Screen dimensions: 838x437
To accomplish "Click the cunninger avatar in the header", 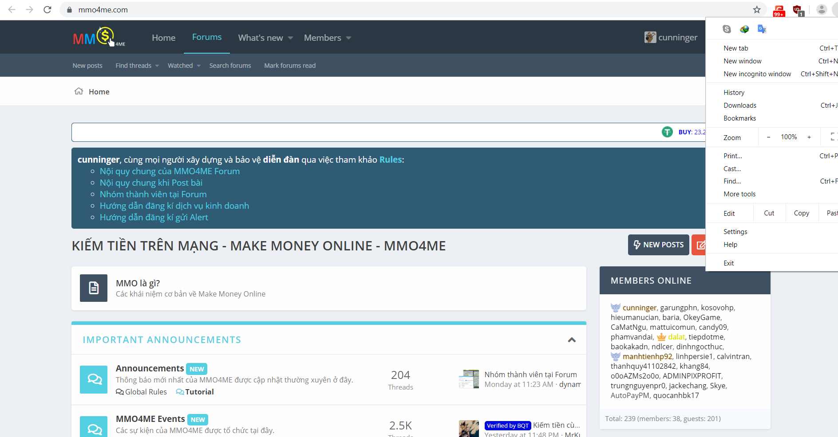I will click(x=650, y=38).
